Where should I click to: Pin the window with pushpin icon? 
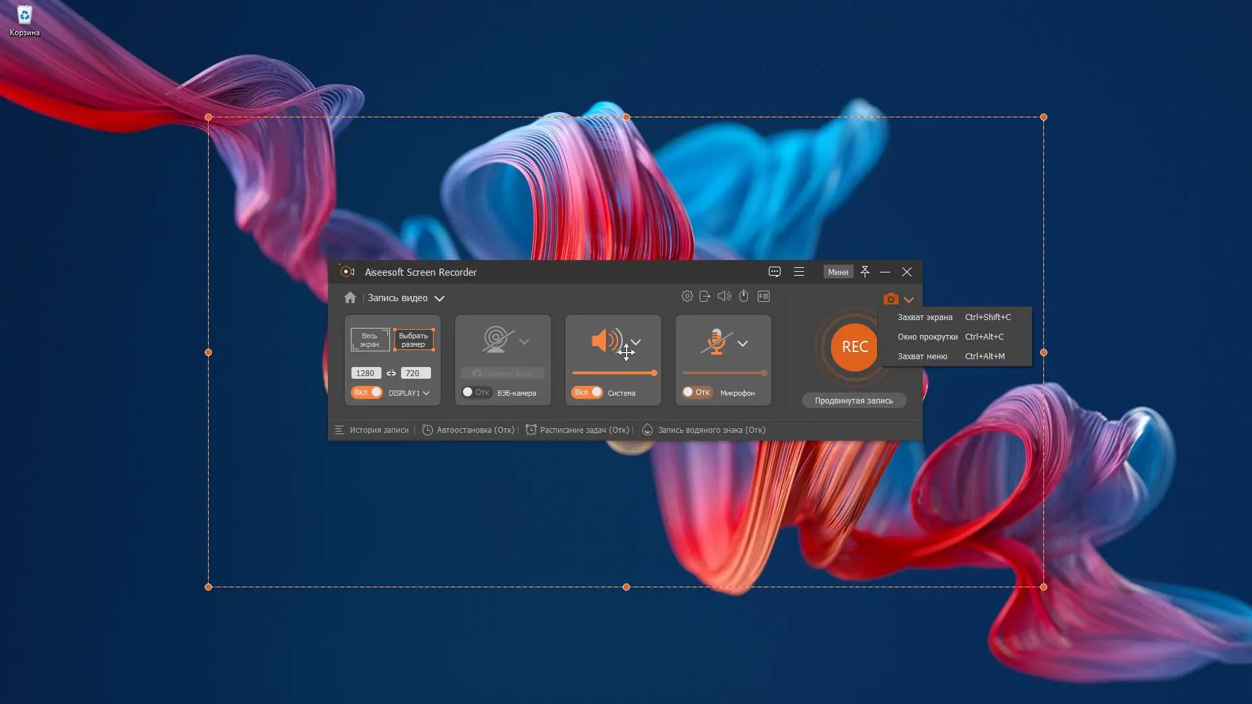coord(865,272)
